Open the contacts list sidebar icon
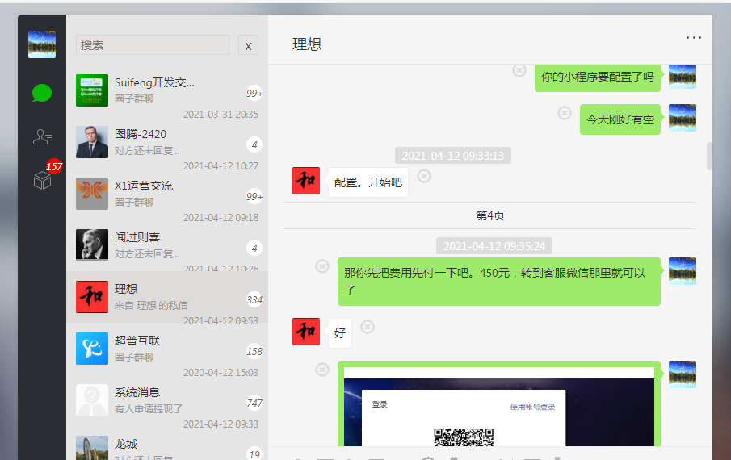Screen dimensions: 731x460 [x=42, y=137]
